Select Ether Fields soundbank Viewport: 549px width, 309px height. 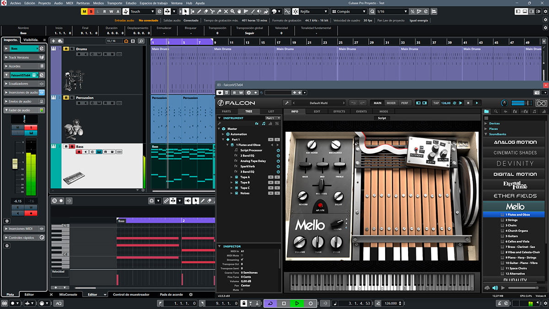click(x=515, y=195)
